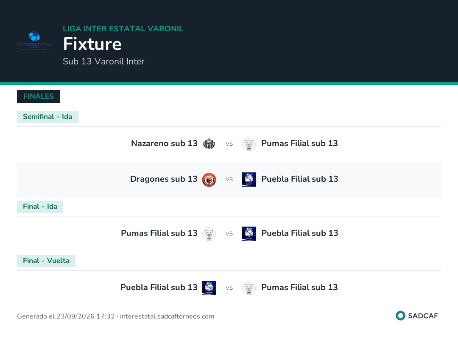This screenshot has width=458, height=338.
Task: Open Puebla Filial sub 13 in Final Vuelta
Action: point(159,288)
